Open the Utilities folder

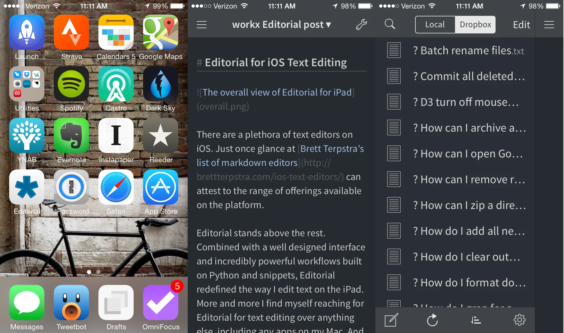coord(27,84)
